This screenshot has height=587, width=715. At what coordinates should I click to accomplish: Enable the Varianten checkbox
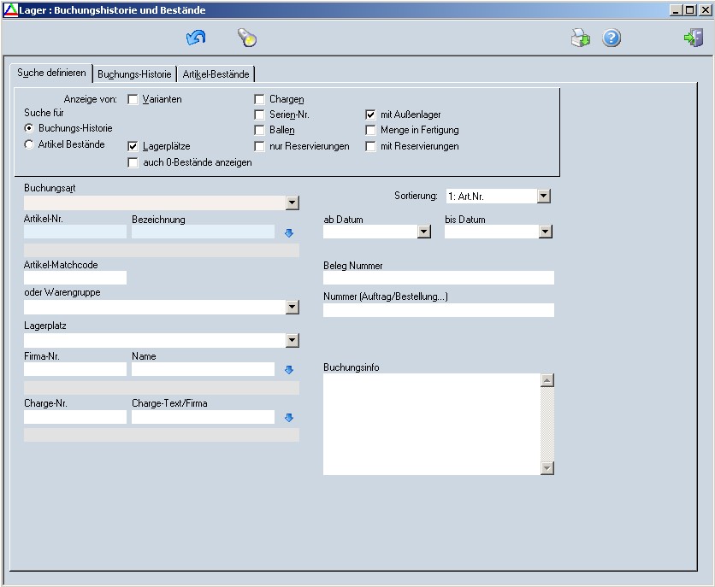click(133, 99)
